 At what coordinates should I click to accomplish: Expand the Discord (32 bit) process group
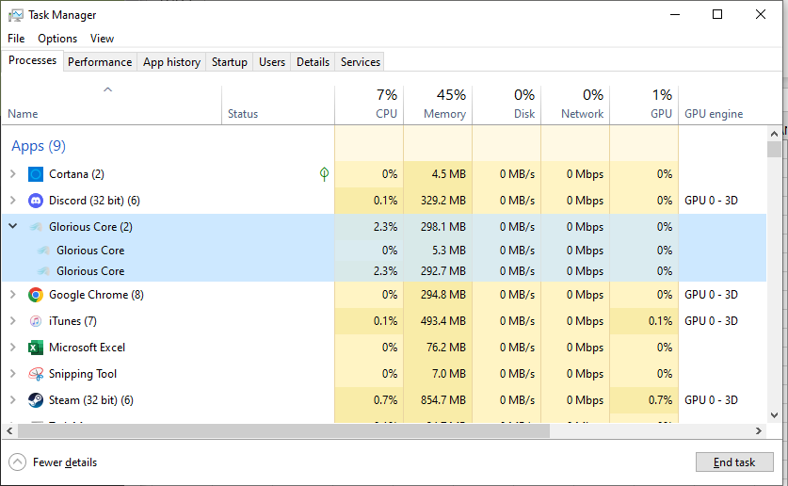coord(13,200)
